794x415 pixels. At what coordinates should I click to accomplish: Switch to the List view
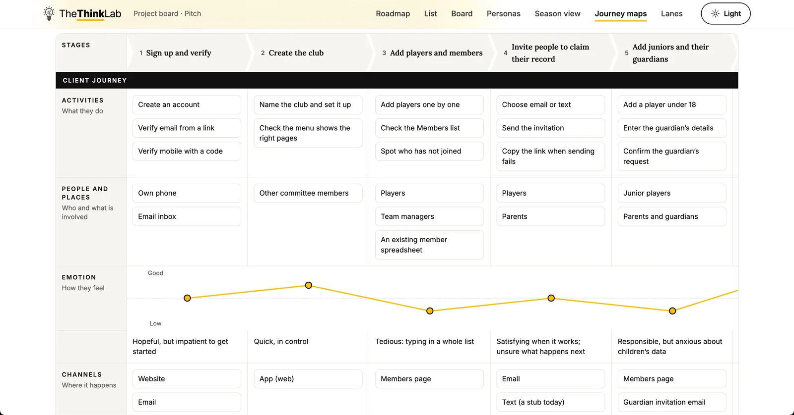(430, 13)
